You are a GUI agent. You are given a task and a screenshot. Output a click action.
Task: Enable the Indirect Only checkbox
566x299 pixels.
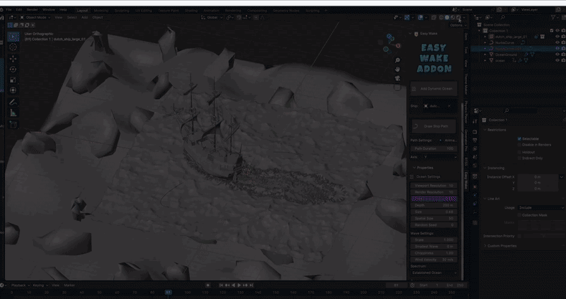point(519,158)
